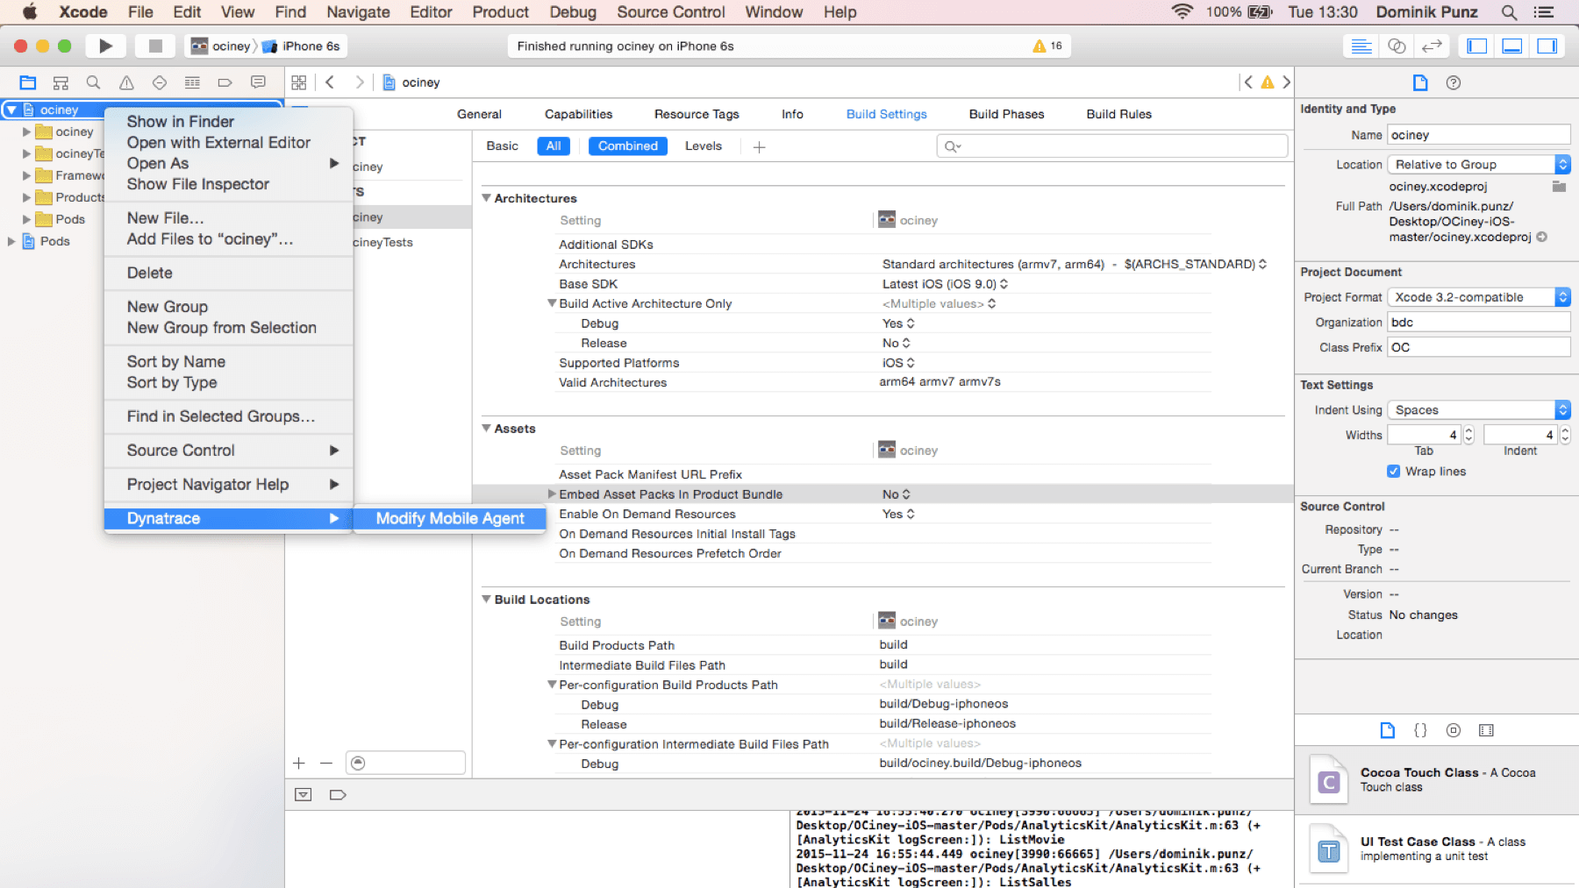Select Levels settings view
Screen dimensions: 1579x888
[x=704, y=146]
